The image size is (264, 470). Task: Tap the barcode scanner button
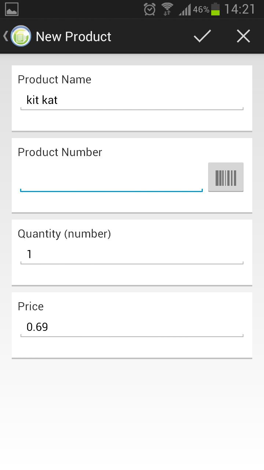click(226, 177)
